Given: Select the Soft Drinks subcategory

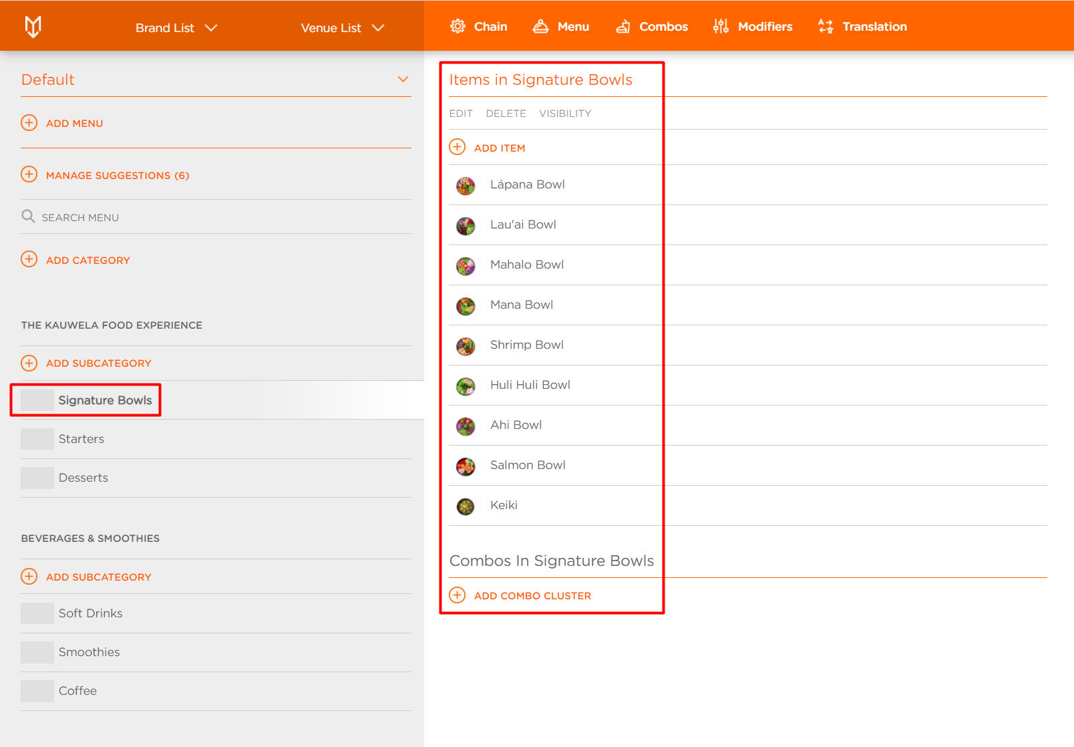Looking at the screenshot, I should [91, 613].
